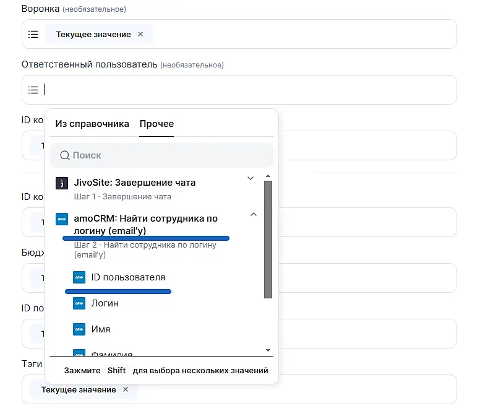Screen dimensions: 480x411
Task: Select the Прочее tab
Action: coord(156,124)
